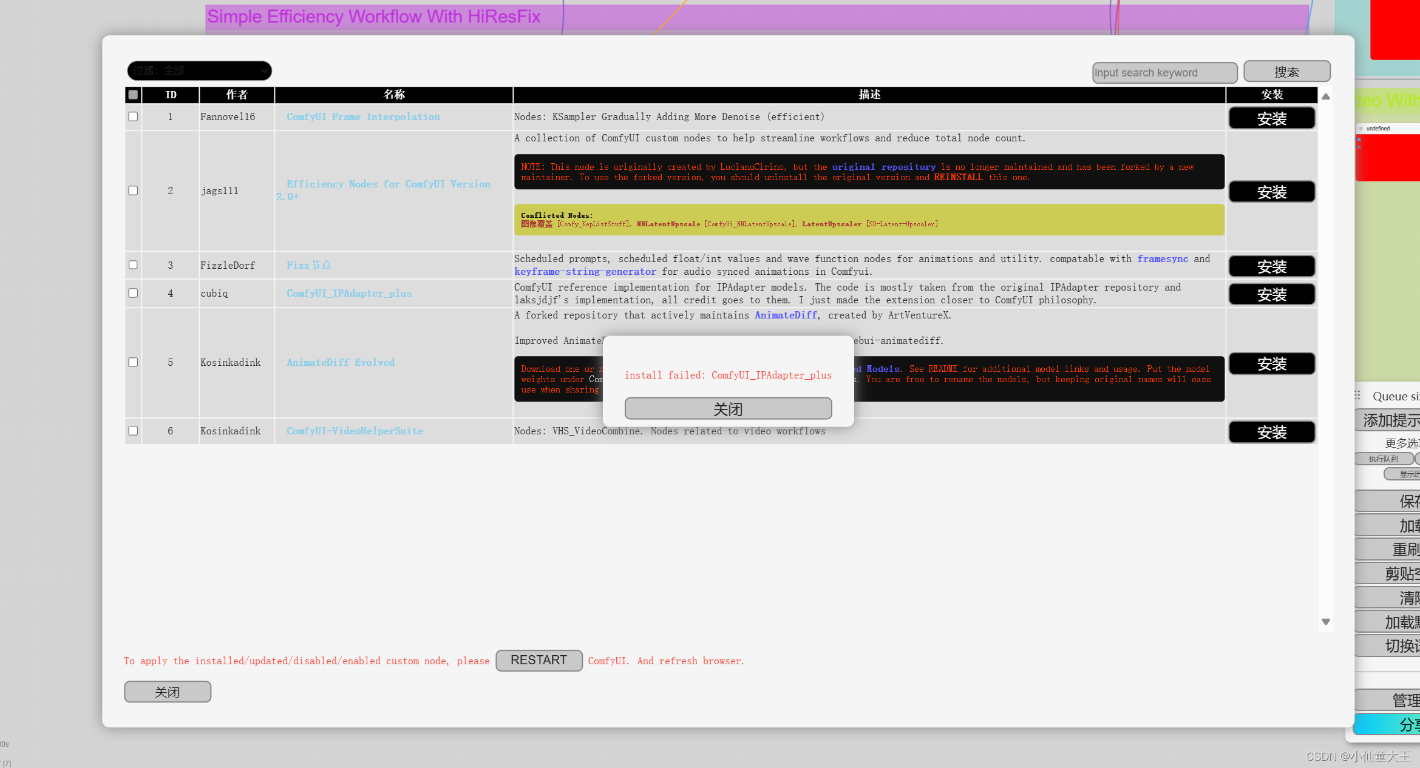This screenshot has width=1420, height=768.
Task: Follow the keyframe-string-generator link
Action: pyautogui.click(x=585, y=272)
